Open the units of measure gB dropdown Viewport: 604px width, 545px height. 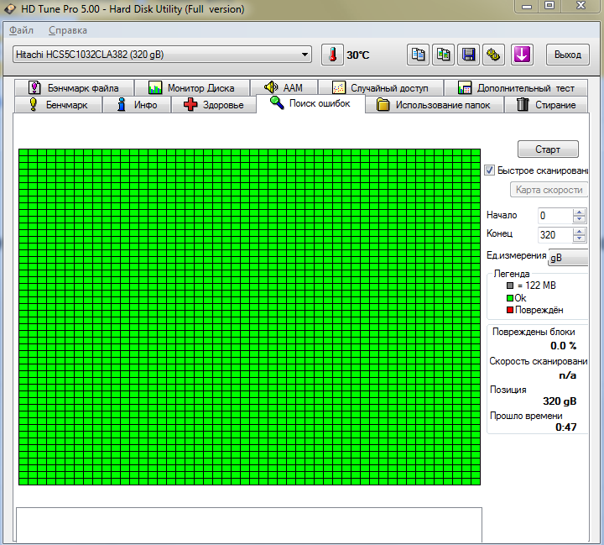(x=568, y=257)
